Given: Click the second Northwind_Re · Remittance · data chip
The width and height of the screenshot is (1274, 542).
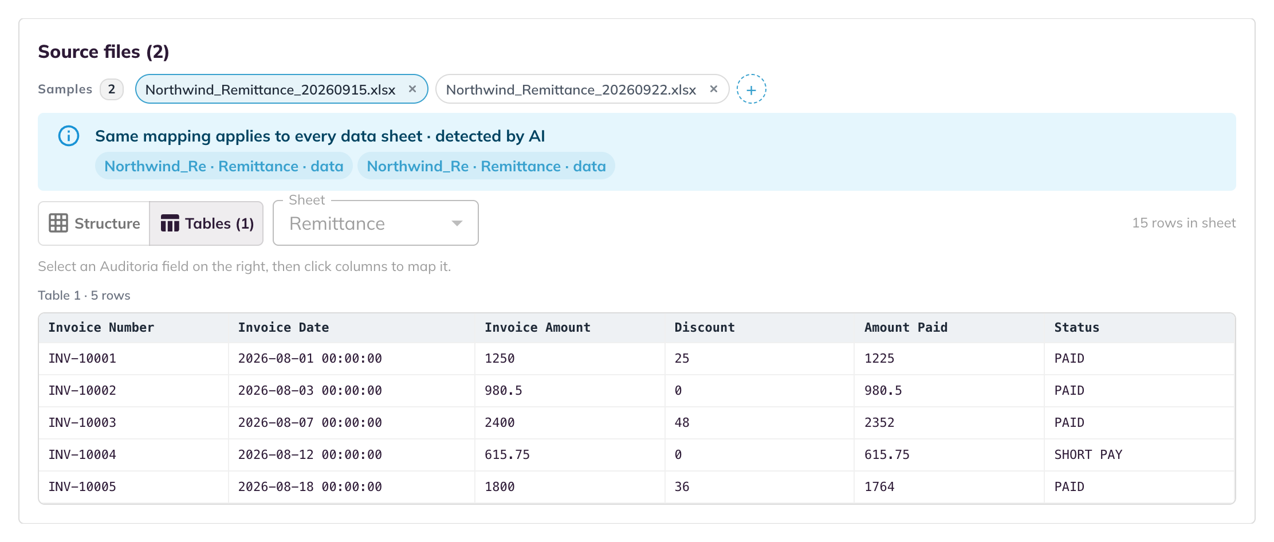Looking at the screenshot, I should point(486,166).
